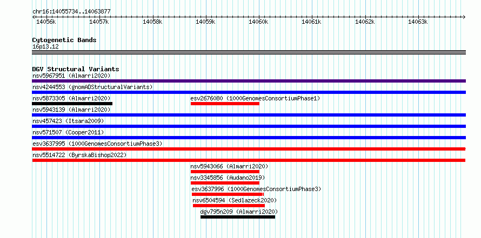Click the 14058k ruler tick label
Screen dimensions: 481x238
pos(152,22)
